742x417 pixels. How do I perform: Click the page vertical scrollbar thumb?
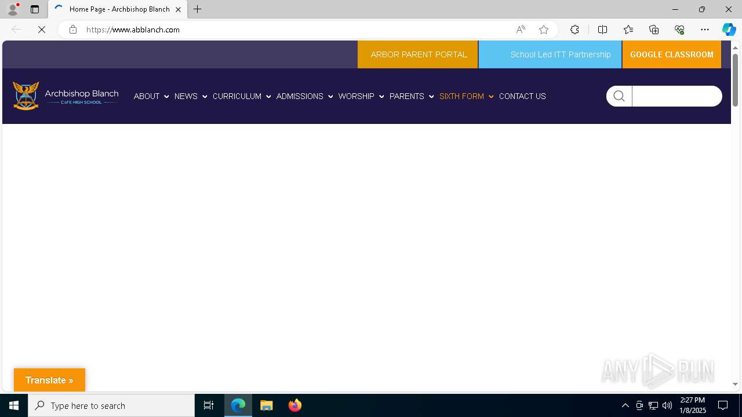click(735, 80)
